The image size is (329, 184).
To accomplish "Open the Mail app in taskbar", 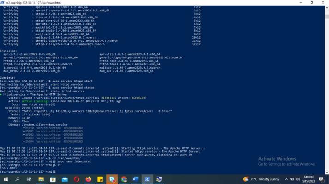I will [x=65, y=179].
